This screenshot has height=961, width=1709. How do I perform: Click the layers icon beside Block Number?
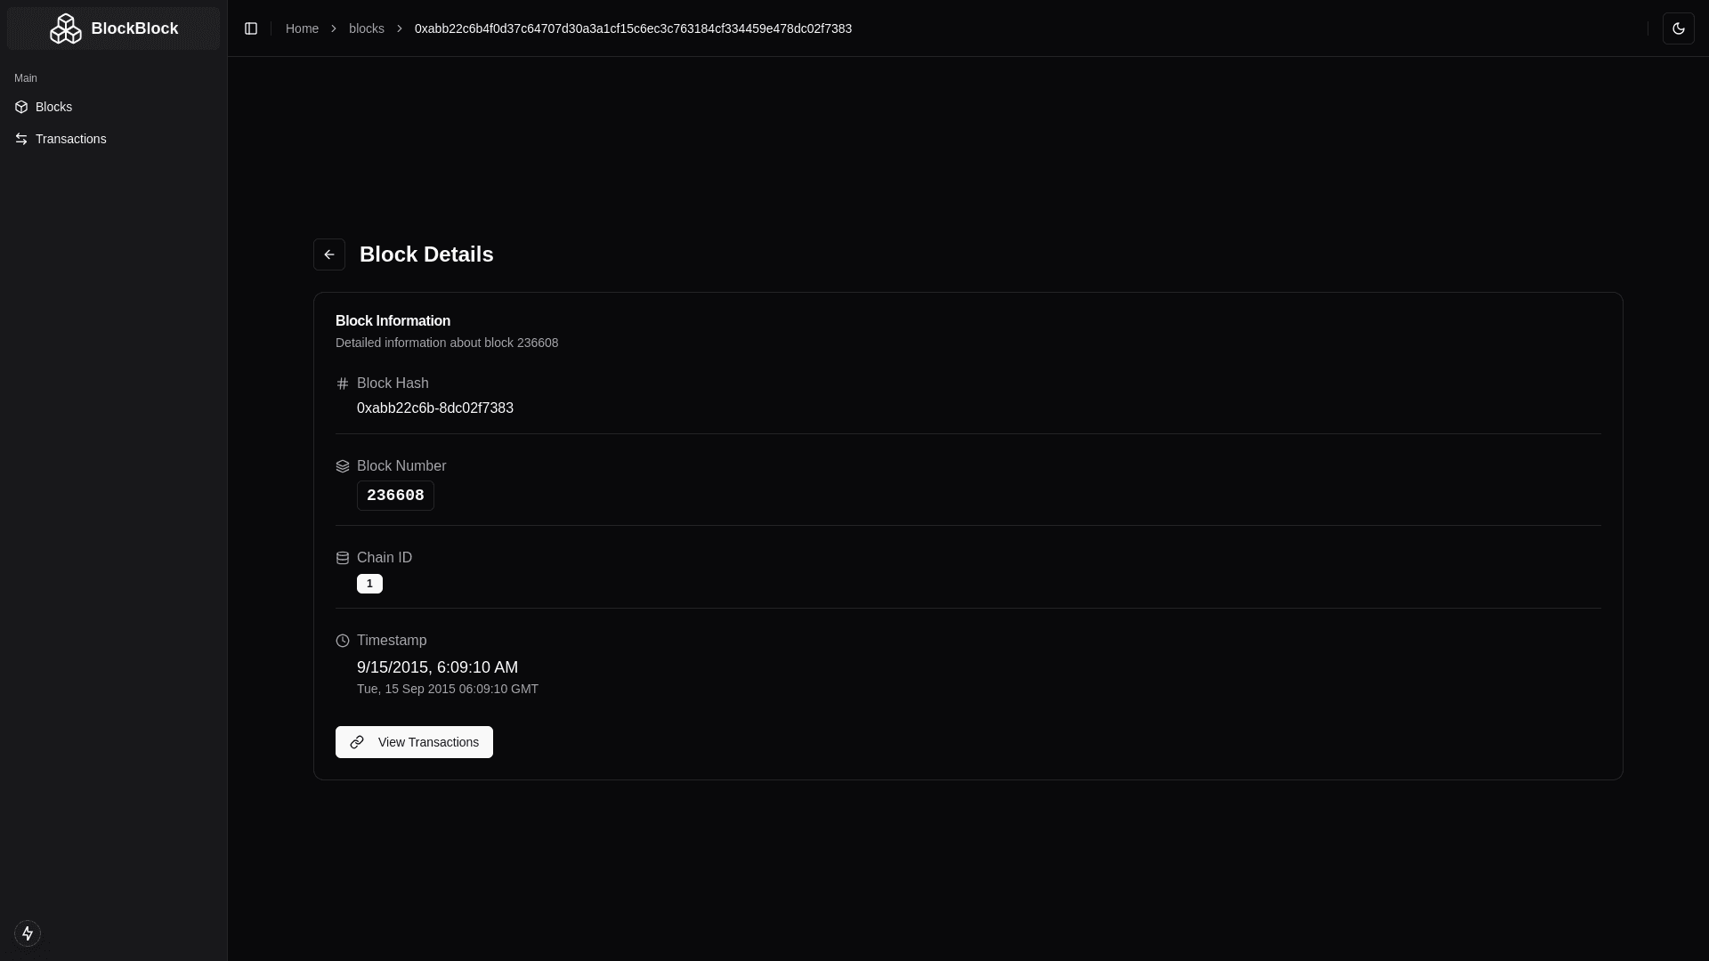coord(343,465)
